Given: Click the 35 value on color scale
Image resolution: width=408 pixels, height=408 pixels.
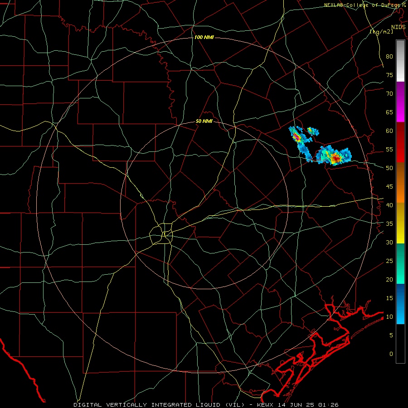Looking at the screenshot, I should point(389,224).
